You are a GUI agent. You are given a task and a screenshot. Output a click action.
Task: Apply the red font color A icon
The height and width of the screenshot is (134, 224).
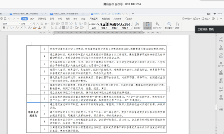coord(40,28)
